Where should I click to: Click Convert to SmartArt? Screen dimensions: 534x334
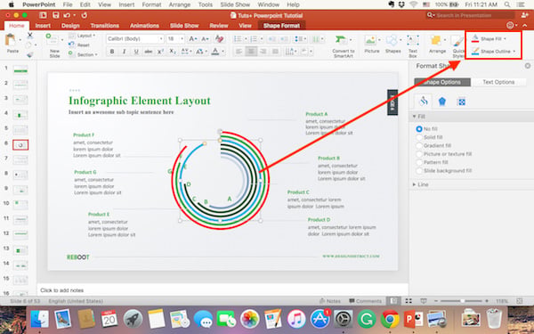[344, 46]
